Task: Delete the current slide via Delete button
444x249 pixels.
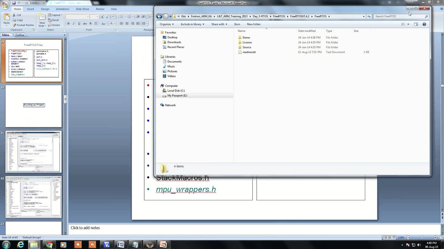Action: tap(53, 25)
